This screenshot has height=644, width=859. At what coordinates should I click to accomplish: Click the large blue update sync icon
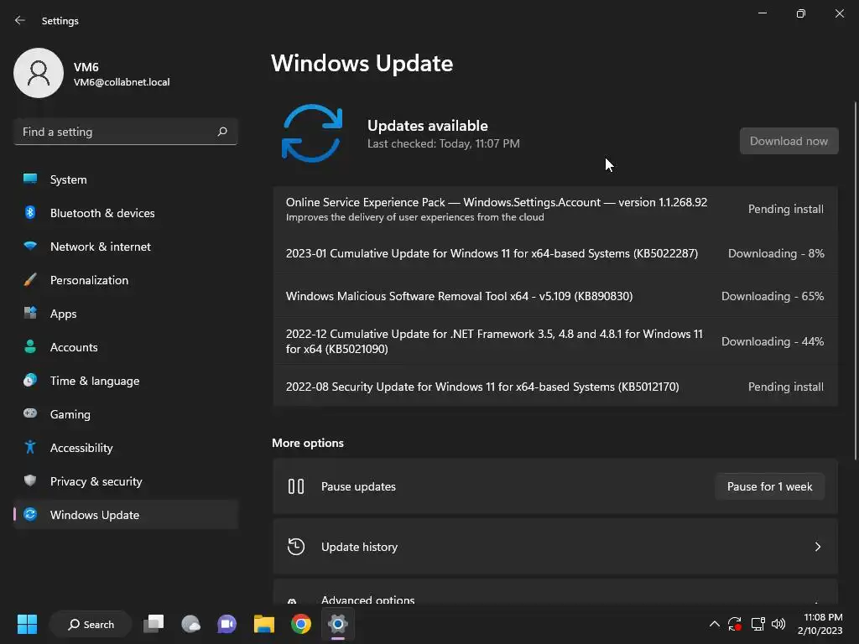312,133
